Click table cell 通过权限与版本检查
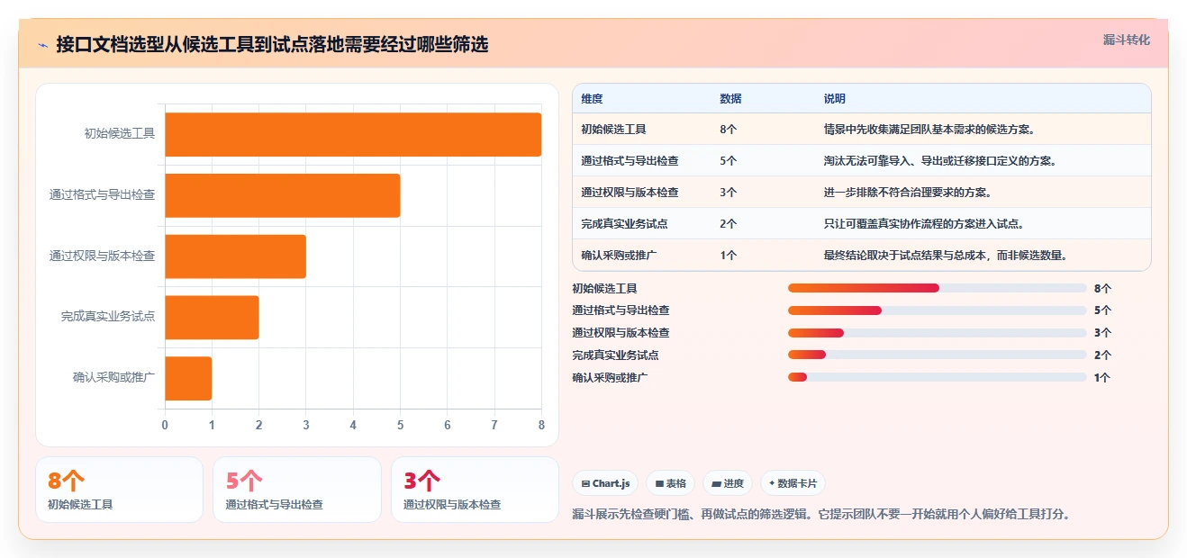Viewport: 1187px width, 558px height. click(630, 193)
